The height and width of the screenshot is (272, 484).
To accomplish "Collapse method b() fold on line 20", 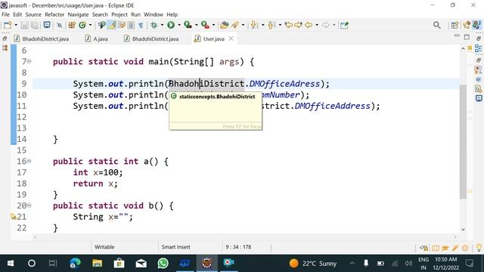I will [x=29, y=205].
